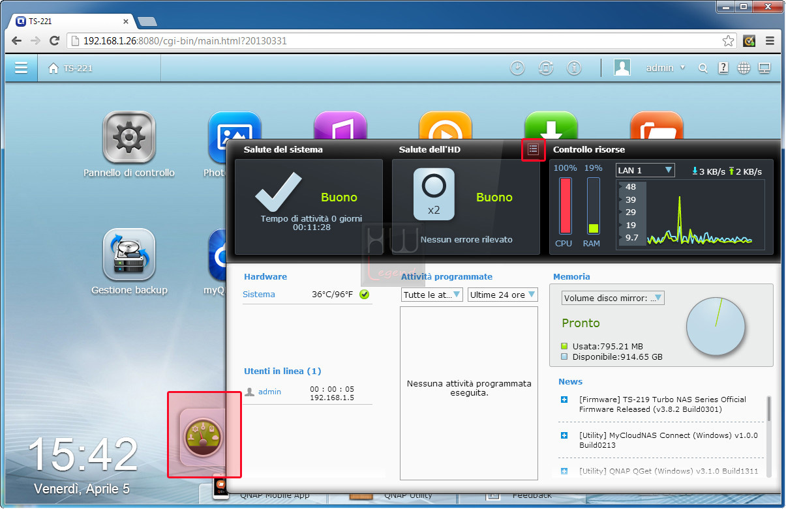Open the 'Volume disco mirror' dropdown

click(613, 298)
